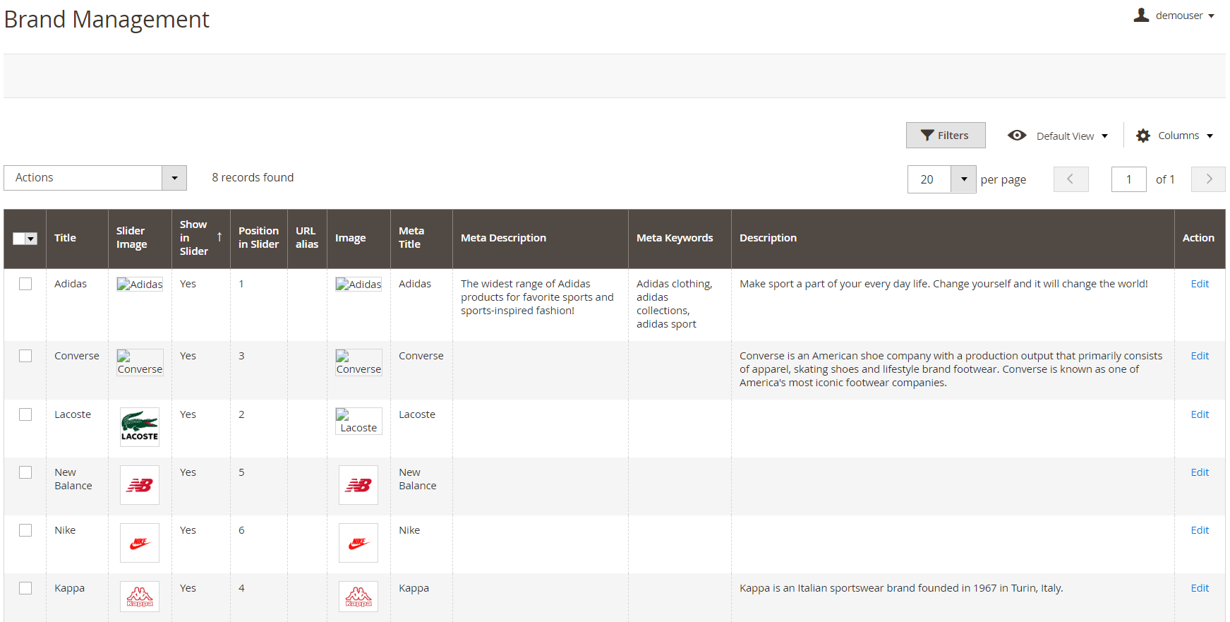Click broken Lacoste image column thumbnail
The image size is (1230, 622).
click(358, 421)
